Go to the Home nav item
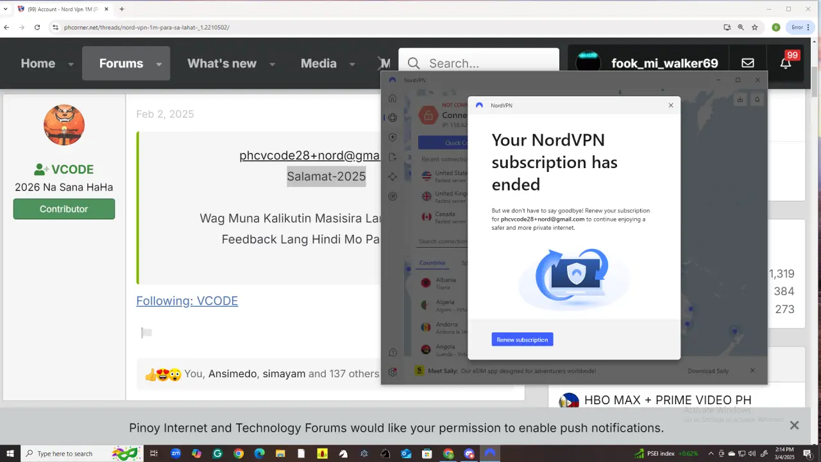Viewport: 821px width, 462px height. 38,63
